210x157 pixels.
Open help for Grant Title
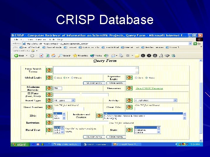click(129, 107)
